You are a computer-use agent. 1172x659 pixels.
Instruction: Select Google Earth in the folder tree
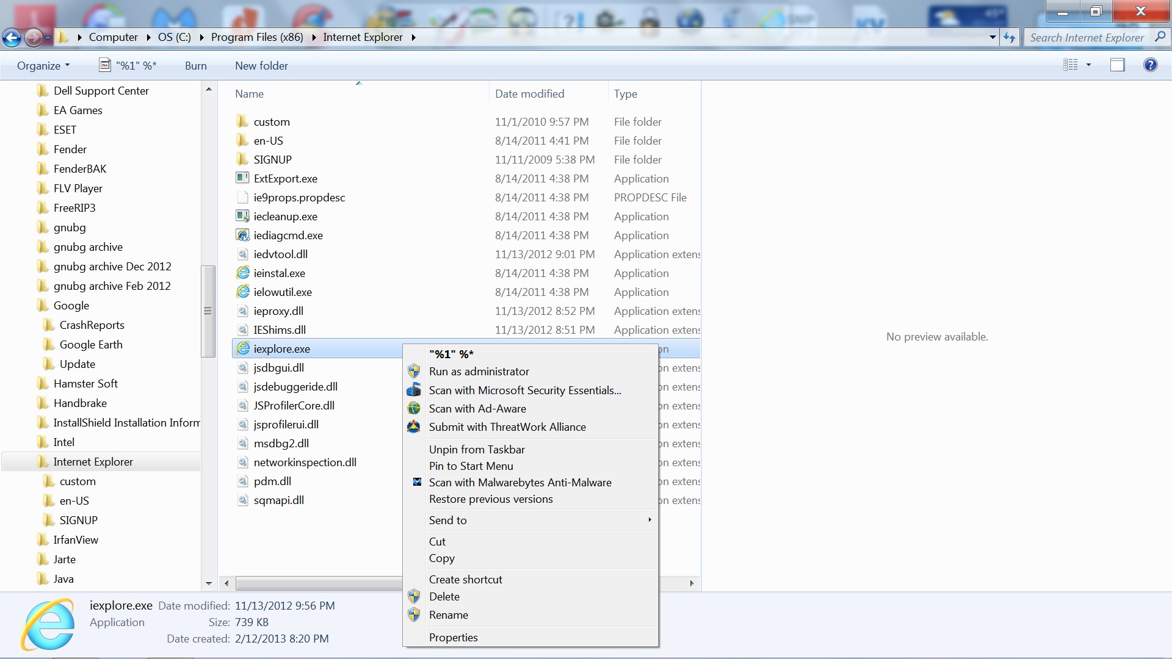pos(91,344)
